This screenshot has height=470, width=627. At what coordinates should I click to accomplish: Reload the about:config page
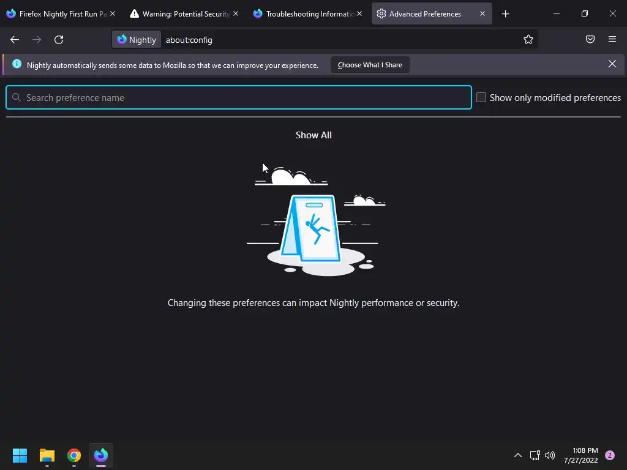[59, 40]
